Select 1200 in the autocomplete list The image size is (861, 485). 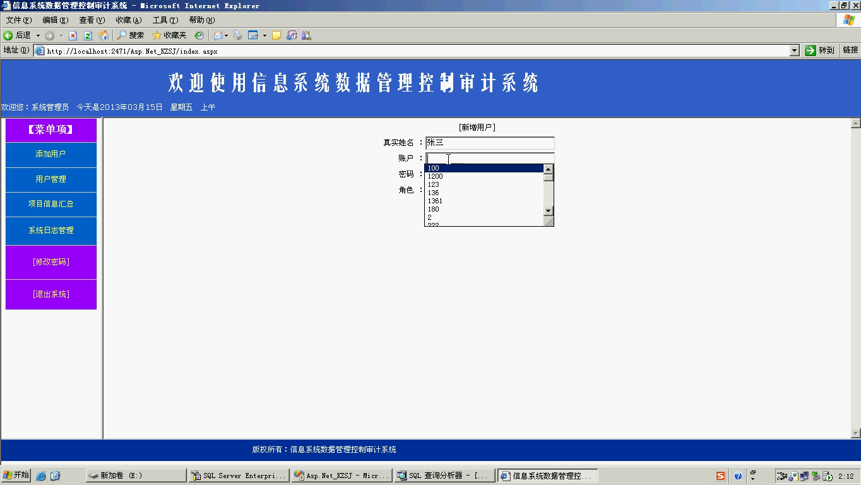click(485, 176)
